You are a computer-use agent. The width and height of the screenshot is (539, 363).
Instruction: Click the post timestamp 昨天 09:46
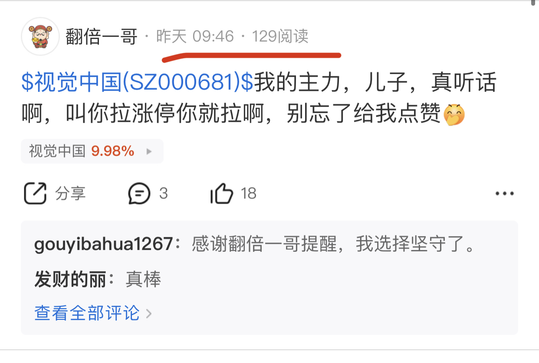[x=195, y=37]
